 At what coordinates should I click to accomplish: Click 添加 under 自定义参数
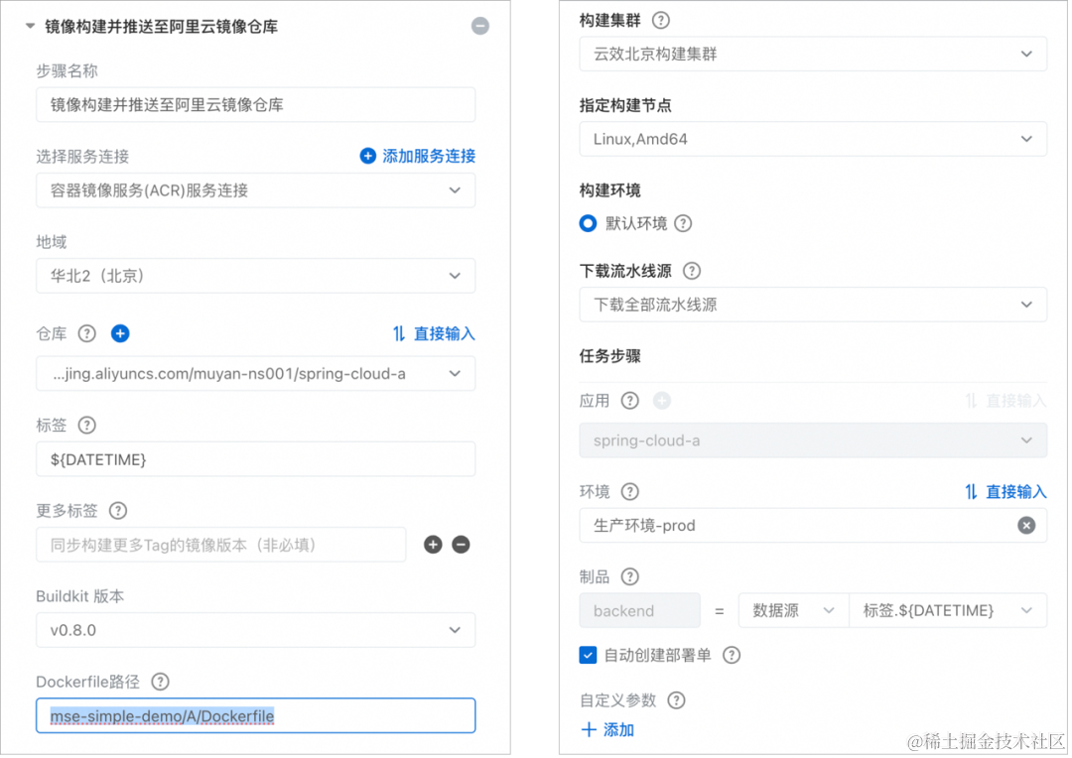pyautogui.click(x=607, y=730)
